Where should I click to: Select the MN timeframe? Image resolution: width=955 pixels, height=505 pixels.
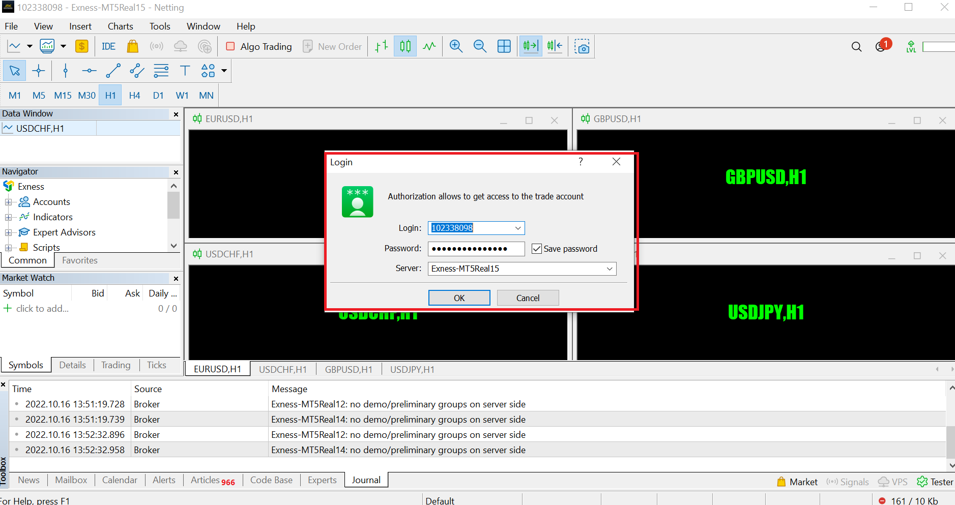pyautogui.click(x=206, y=95)
